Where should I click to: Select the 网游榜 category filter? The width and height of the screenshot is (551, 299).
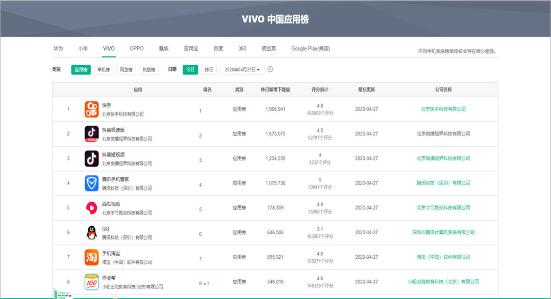[126, 69]
